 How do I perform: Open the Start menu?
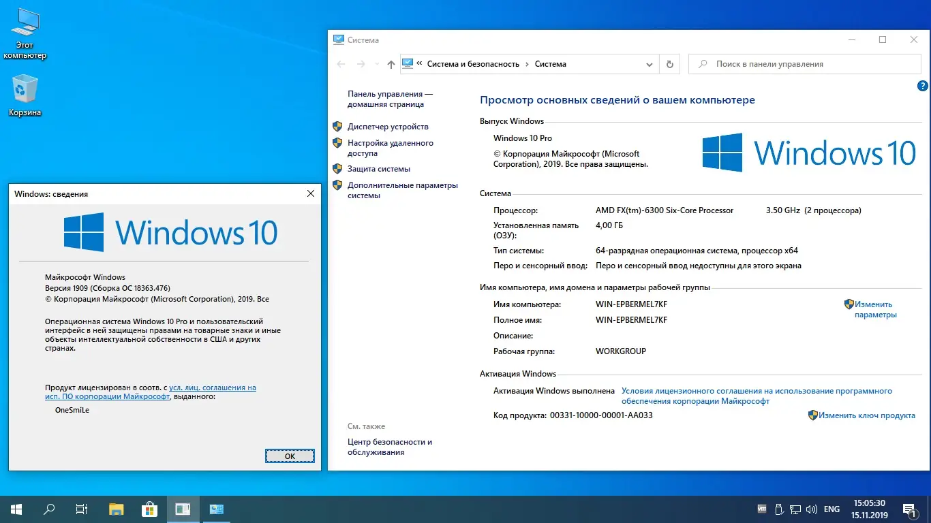(16, 509)
